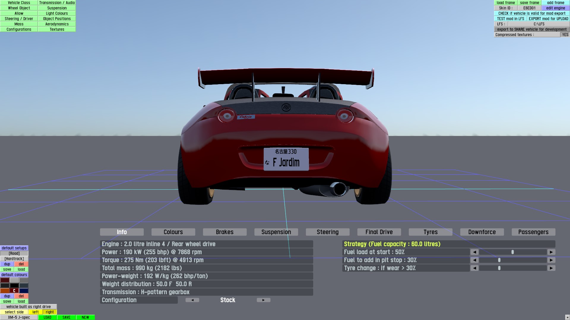This screenshot has height=320, width=570.
Task: Decrease Fuel load at start arrow
Action: (474, 252)
